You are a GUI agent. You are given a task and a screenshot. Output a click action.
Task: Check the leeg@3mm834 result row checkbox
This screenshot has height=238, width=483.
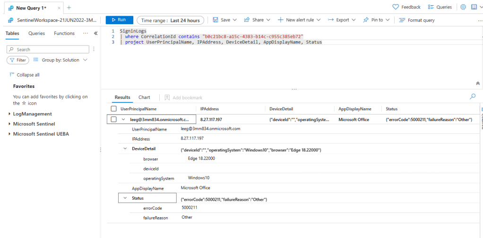point(113,120)
